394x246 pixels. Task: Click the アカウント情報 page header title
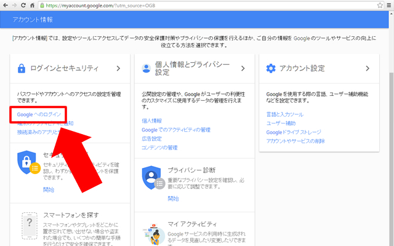click(33, 20)
